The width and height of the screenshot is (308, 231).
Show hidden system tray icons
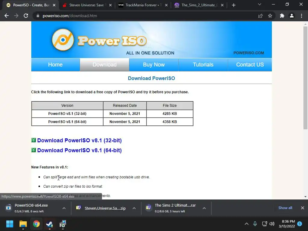click(x=247, y=224)
